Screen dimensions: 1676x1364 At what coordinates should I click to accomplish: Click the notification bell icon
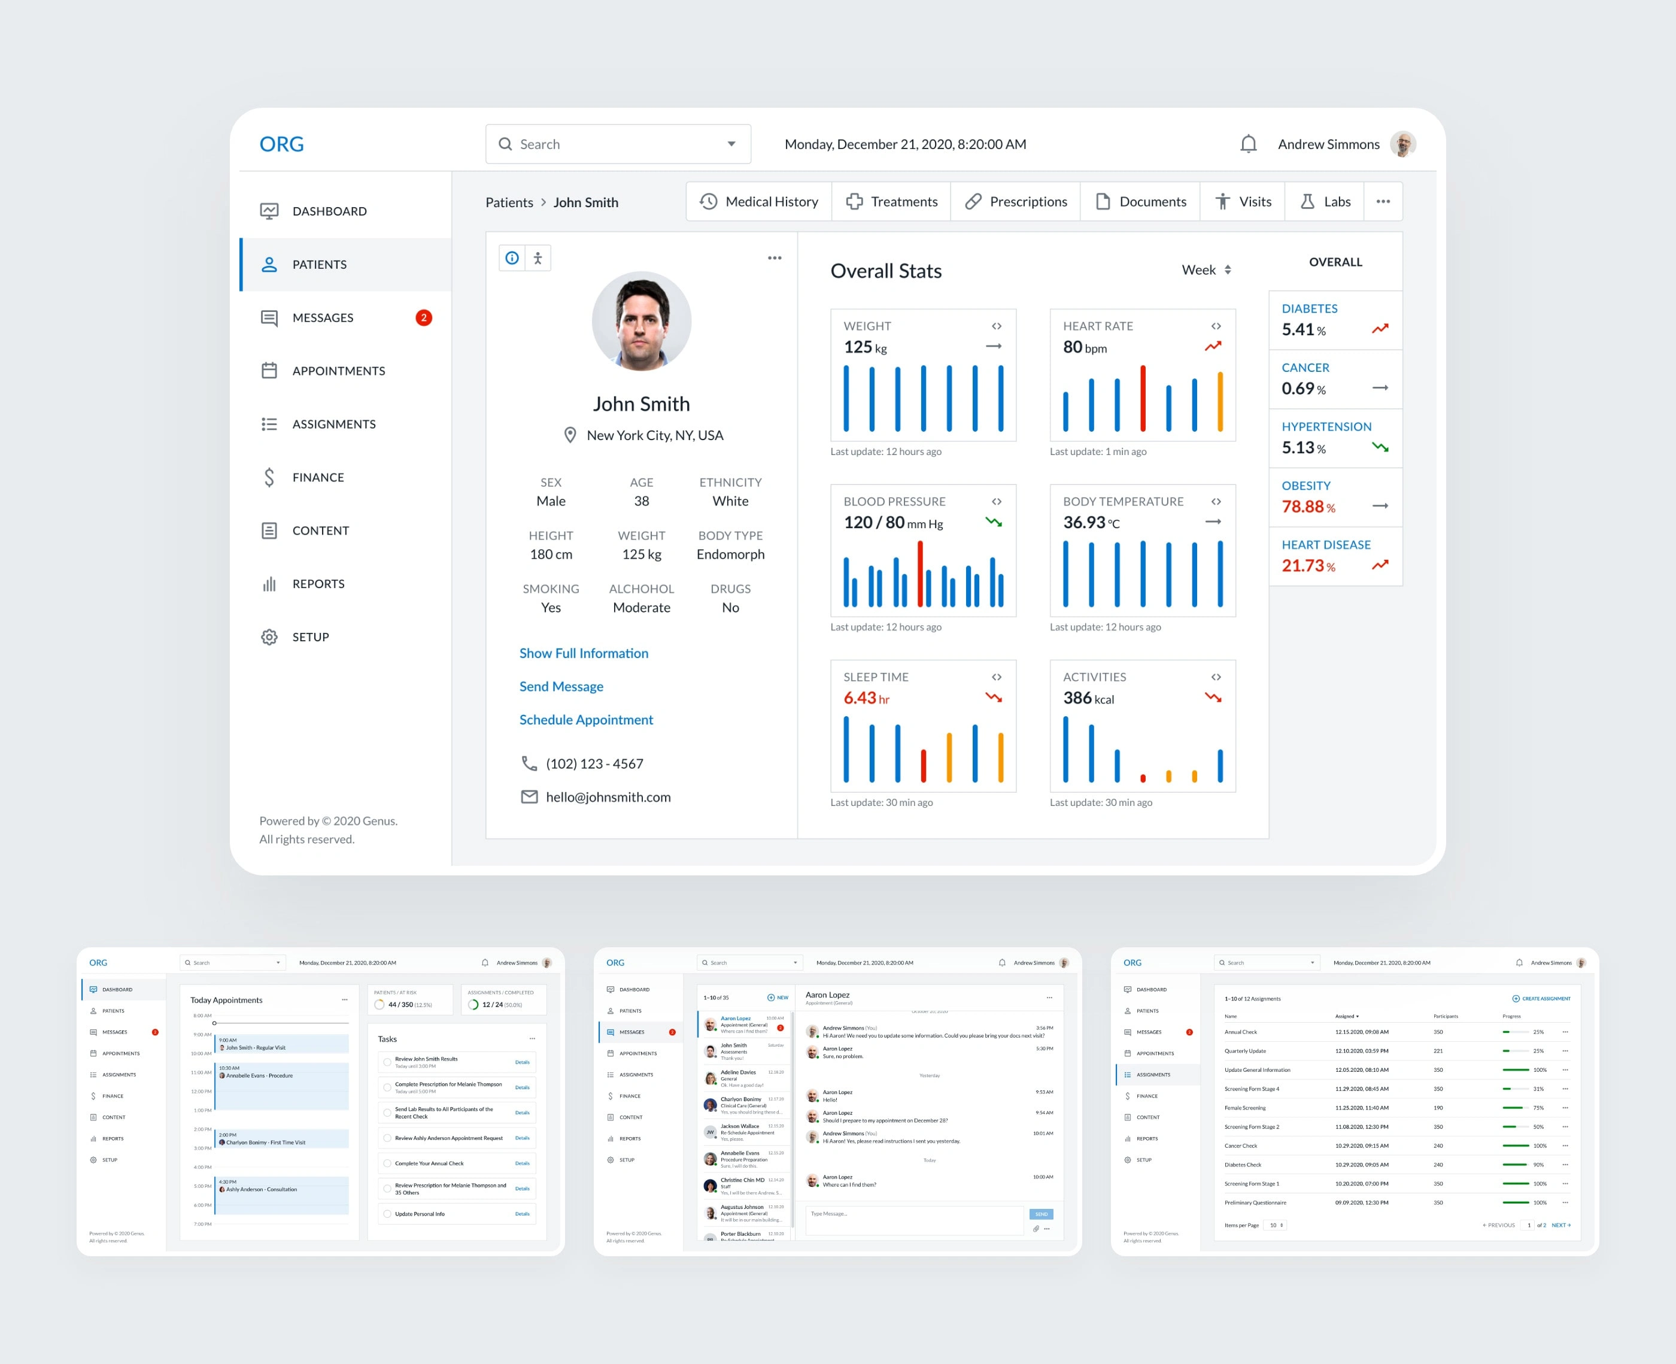point(1248,144)
